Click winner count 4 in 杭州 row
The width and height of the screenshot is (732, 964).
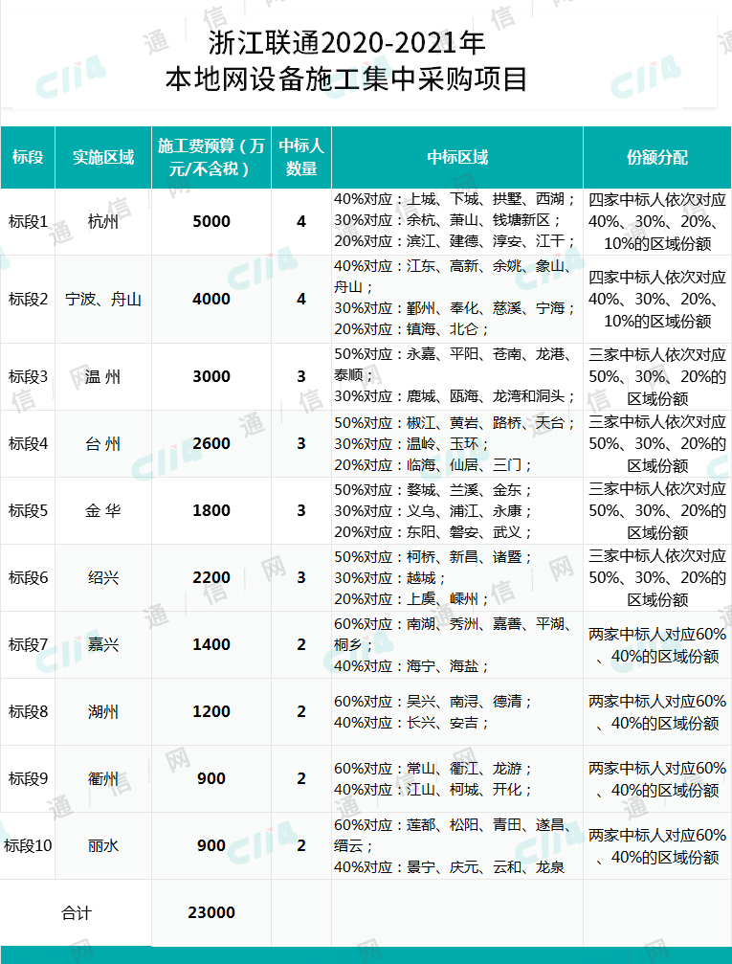pos(301,221)
